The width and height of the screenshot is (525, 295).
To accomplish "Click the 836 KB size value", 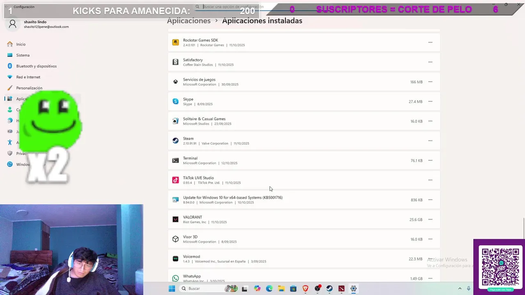I will pos(417,200).
